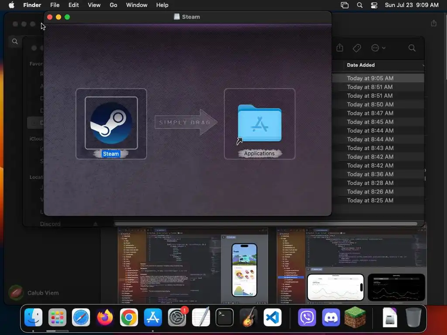Screen dimensions: 447x335
Task: Open the Trash from the Dock
Action: [x=413, y=318]
